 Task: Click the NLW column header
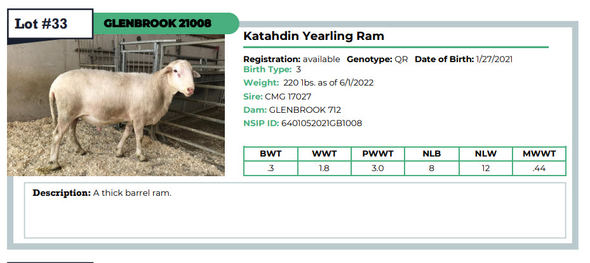[486, 153]
